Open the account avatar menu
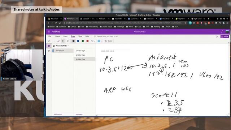The width and height of the screenshot is (231, 130). pos(227,31)
